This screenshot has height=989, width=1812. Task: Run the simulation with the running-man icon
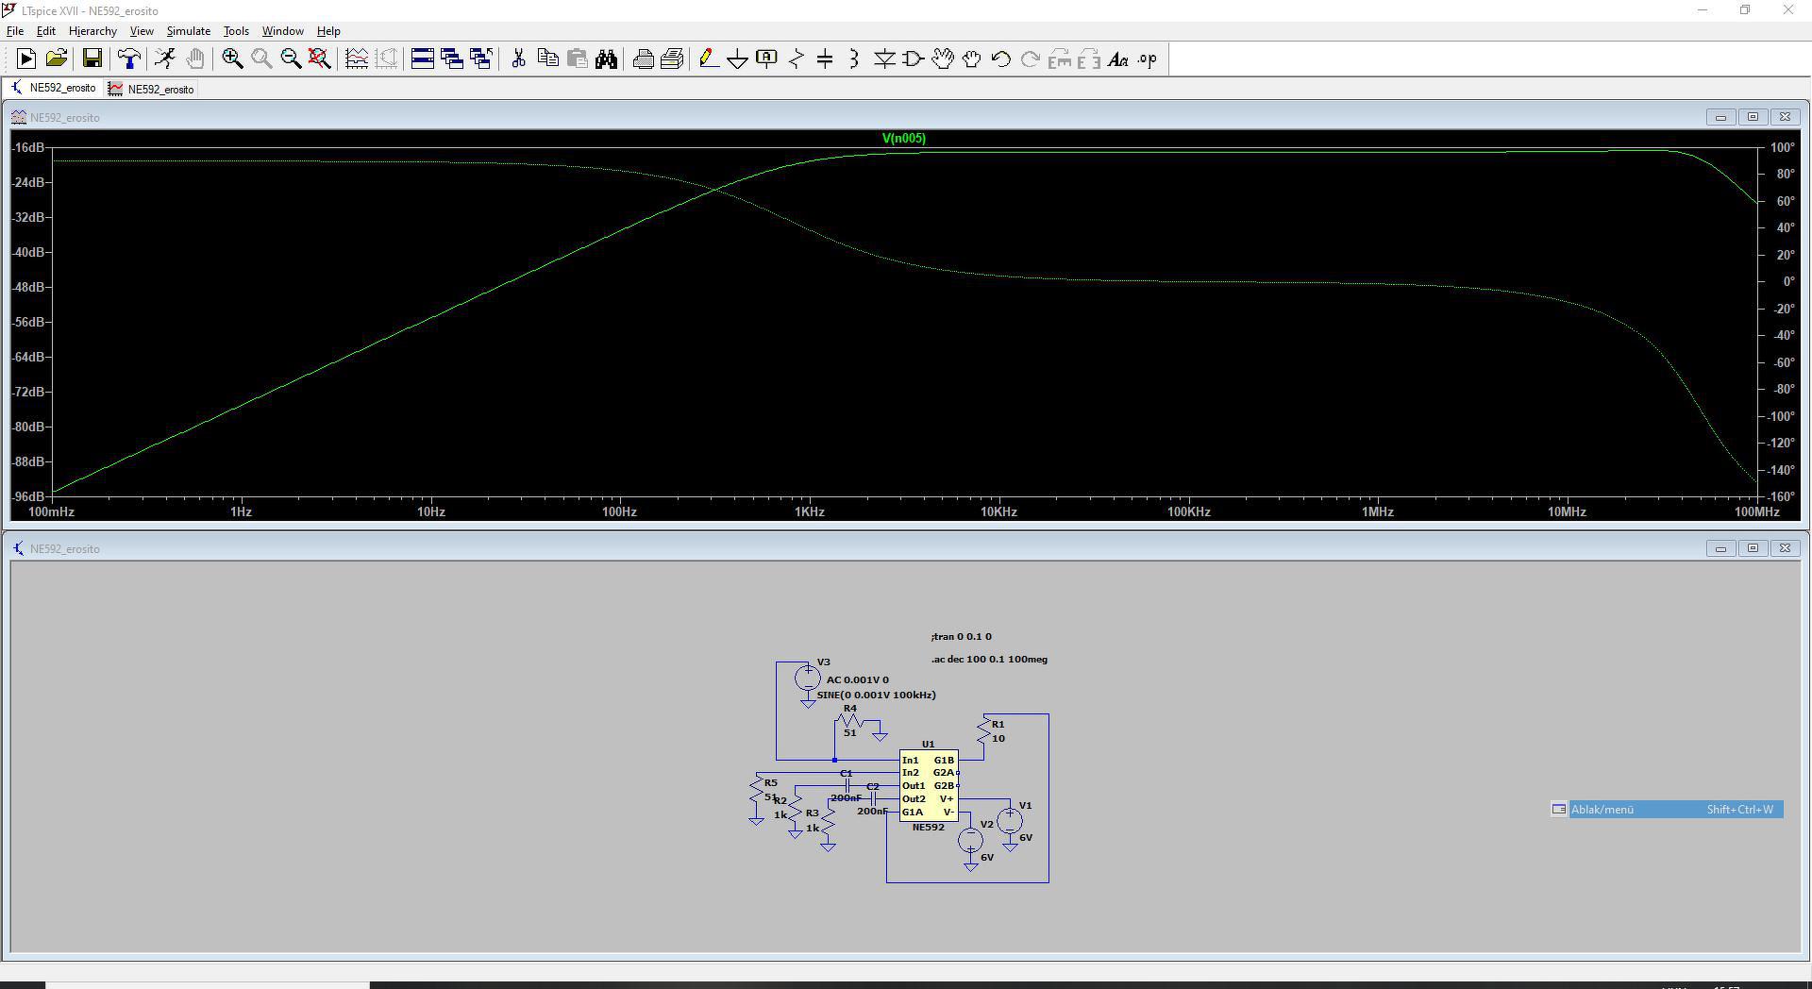[x=165, y=59]
